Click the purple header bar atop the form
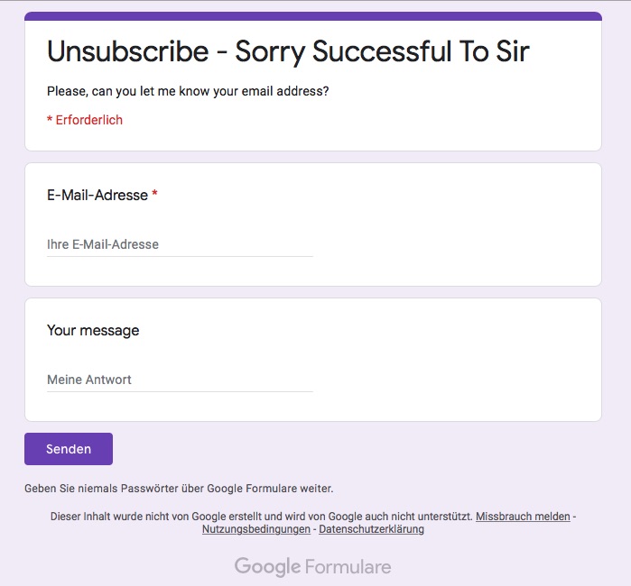Viewport: 631px width, 586px height. pyautogui.click(x=312, y=16)
